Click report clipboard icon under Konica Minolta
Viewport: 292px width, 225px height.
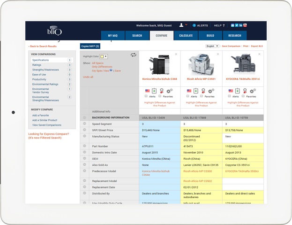tap(154, 91)
